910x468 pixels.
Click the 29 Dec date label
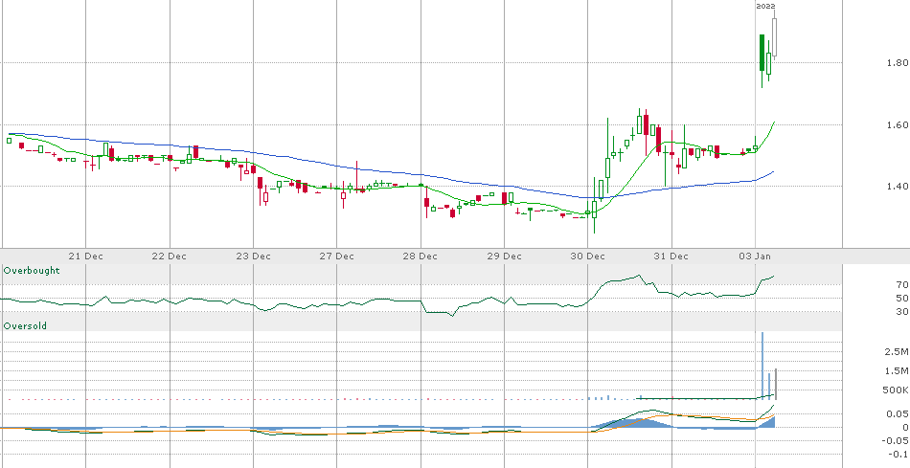tap(504, 256)
